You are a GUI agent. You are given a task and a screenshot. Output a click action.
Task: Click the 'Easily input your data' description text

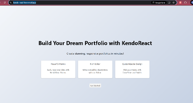(58, 71)
